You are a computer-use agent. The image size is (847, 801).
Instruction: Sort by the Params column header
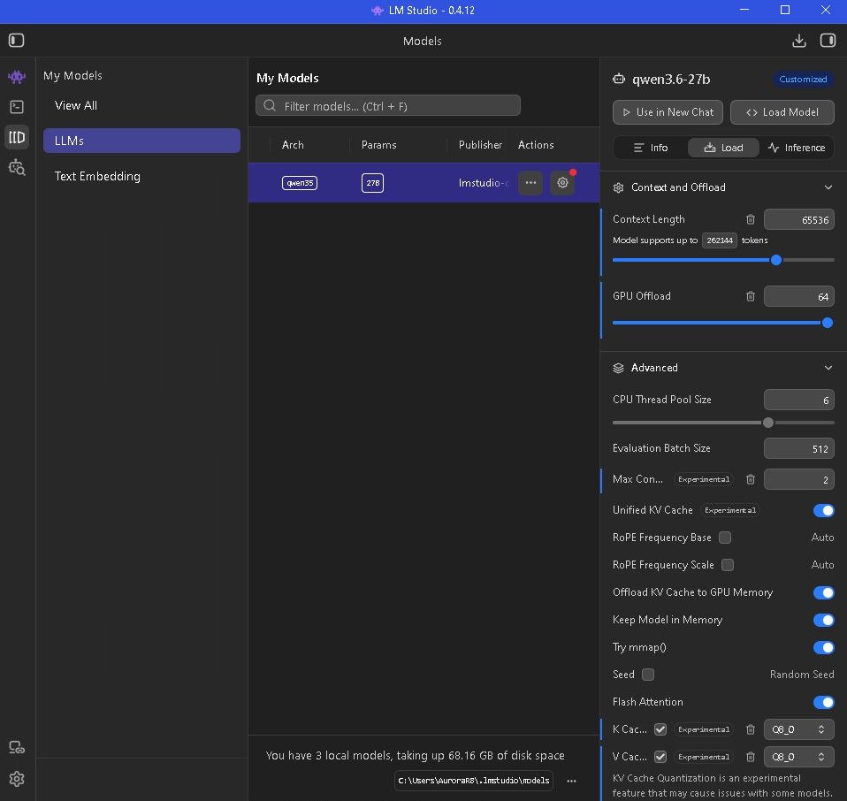(378, 145)
